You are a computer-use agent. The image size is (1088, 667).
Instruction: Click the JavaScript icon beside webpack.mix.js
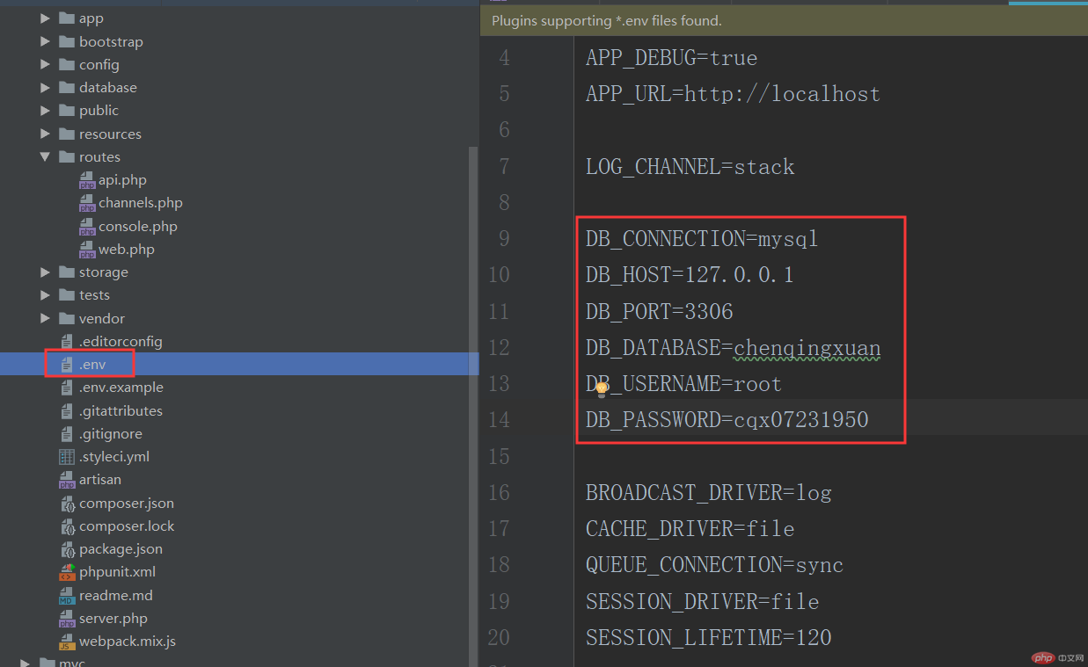pos(67,642)
